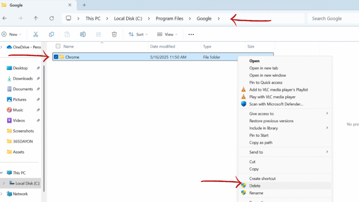Click the trash Delete icon in toolbar

[114, 34]
